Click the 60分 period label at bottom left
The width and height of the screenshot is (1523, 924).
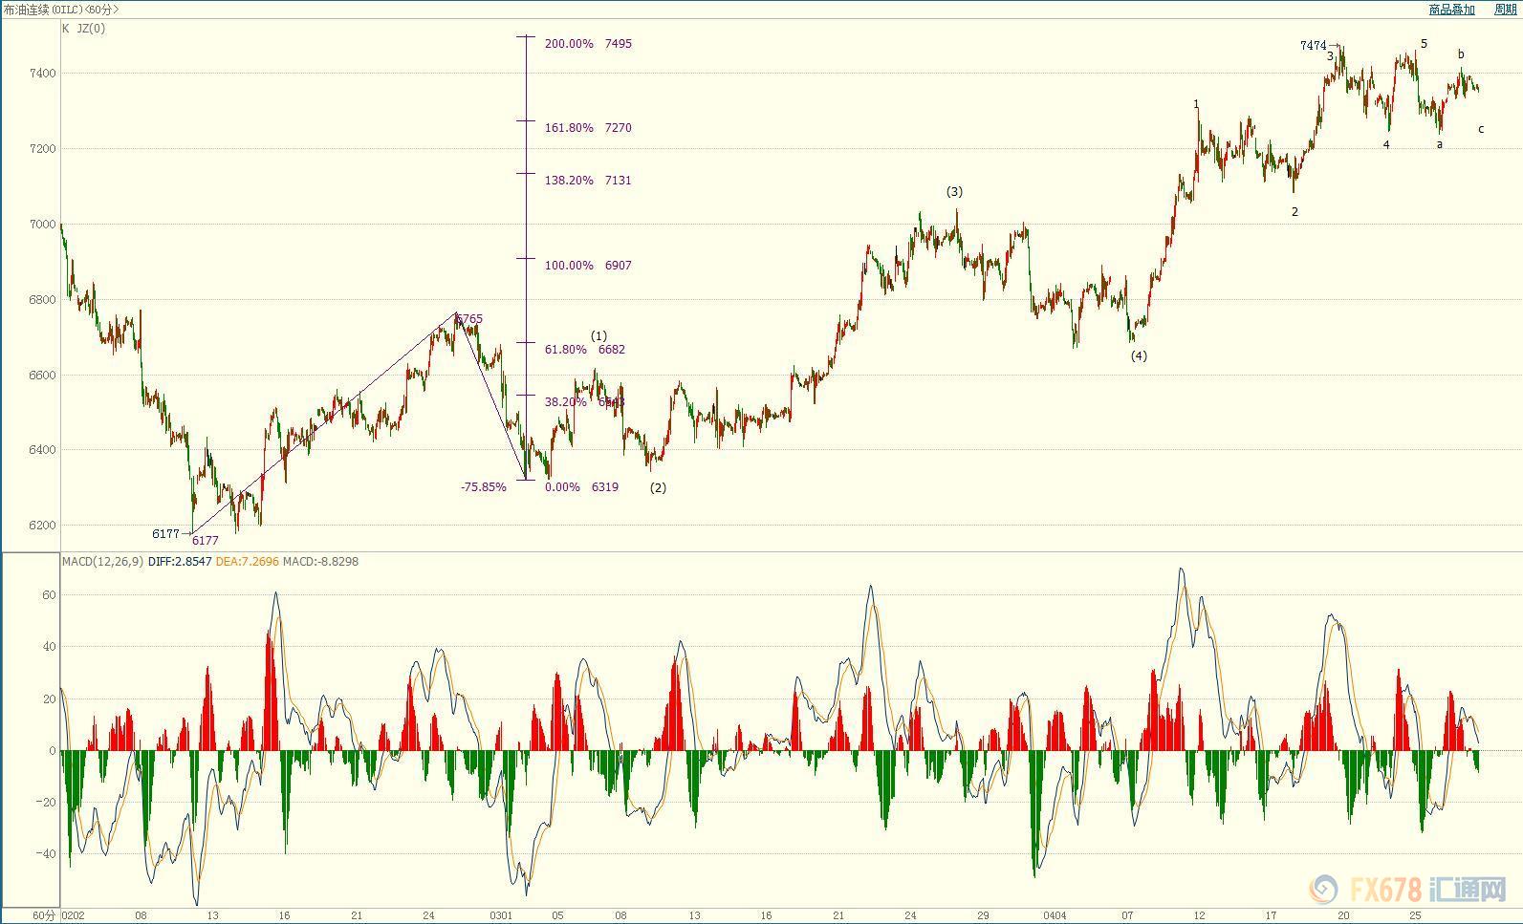(44, 915)
